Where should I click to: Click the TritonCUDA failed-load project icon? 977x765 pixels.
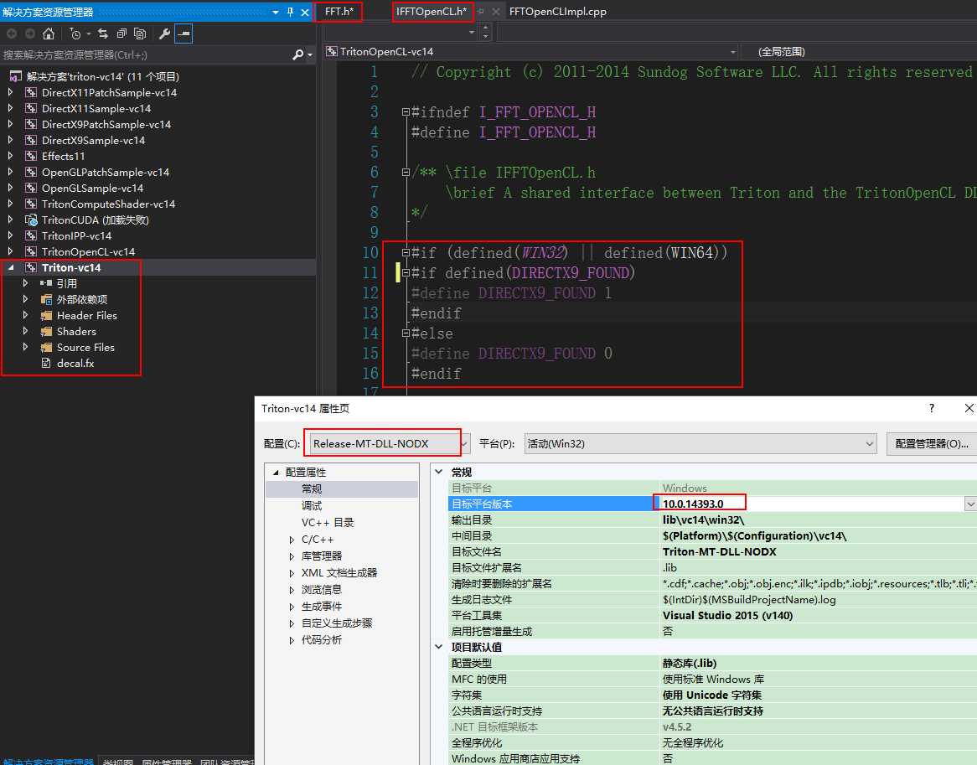30,220
